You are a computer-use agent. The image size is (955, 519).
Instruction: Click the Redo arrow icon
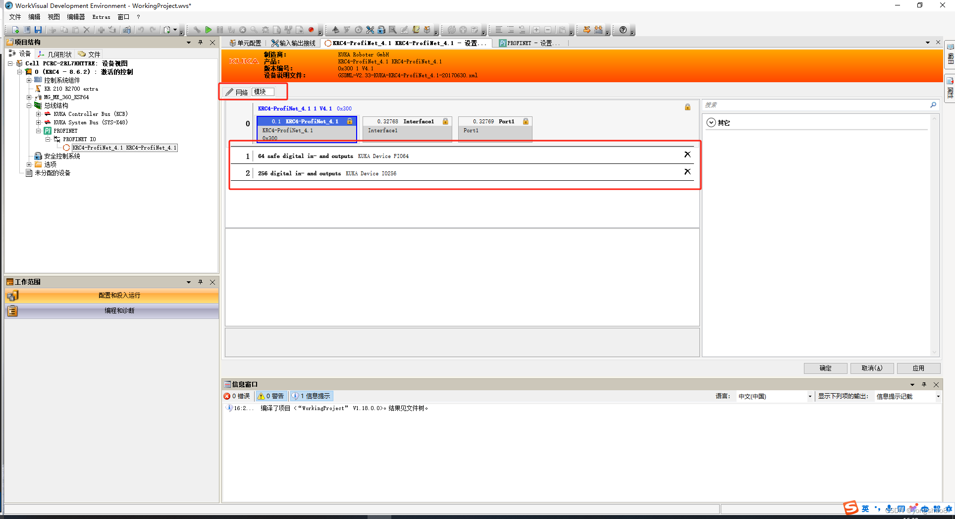tap(153, 30)
